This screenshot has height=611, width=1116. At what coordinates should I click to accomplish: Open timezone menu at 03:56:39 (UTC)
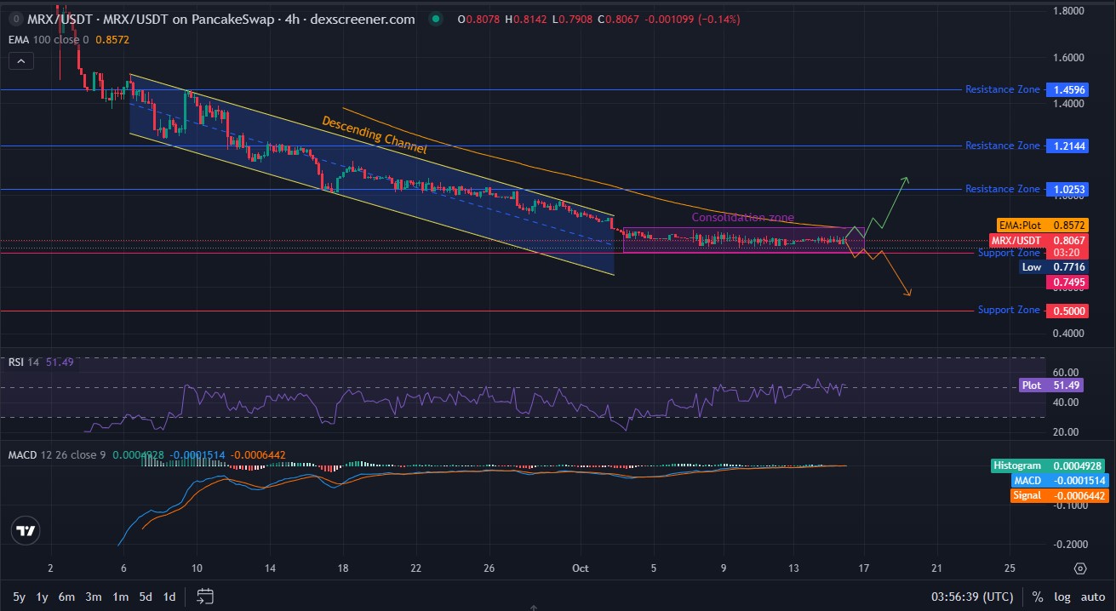tap(970, 597)
